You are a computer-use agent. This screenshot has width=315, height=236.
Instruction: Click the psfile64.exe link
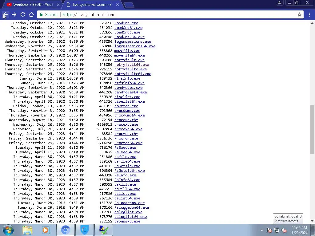127,162
